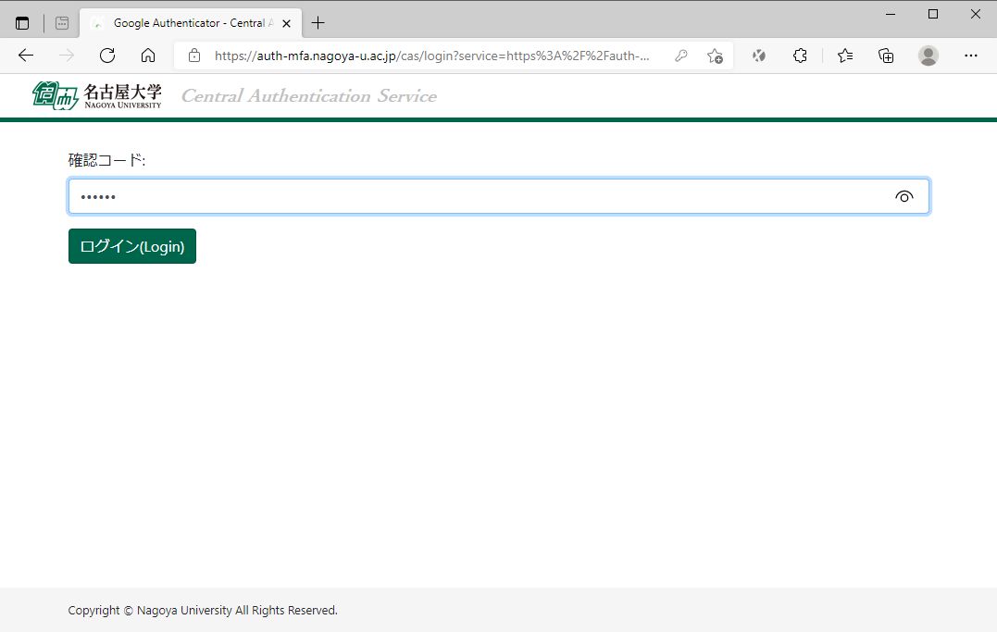
Task: Add this page to favorites via star icon
Action: click(x=715, y=56)
